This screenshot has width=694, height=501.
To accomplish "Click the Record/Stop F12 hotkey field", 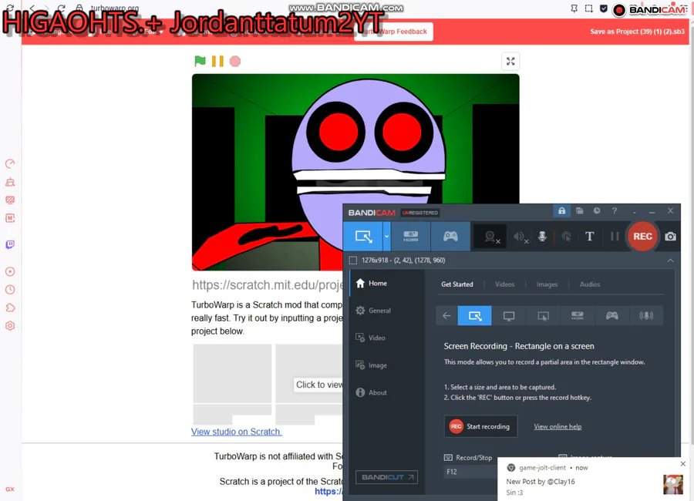I will (x=471, y=472).
